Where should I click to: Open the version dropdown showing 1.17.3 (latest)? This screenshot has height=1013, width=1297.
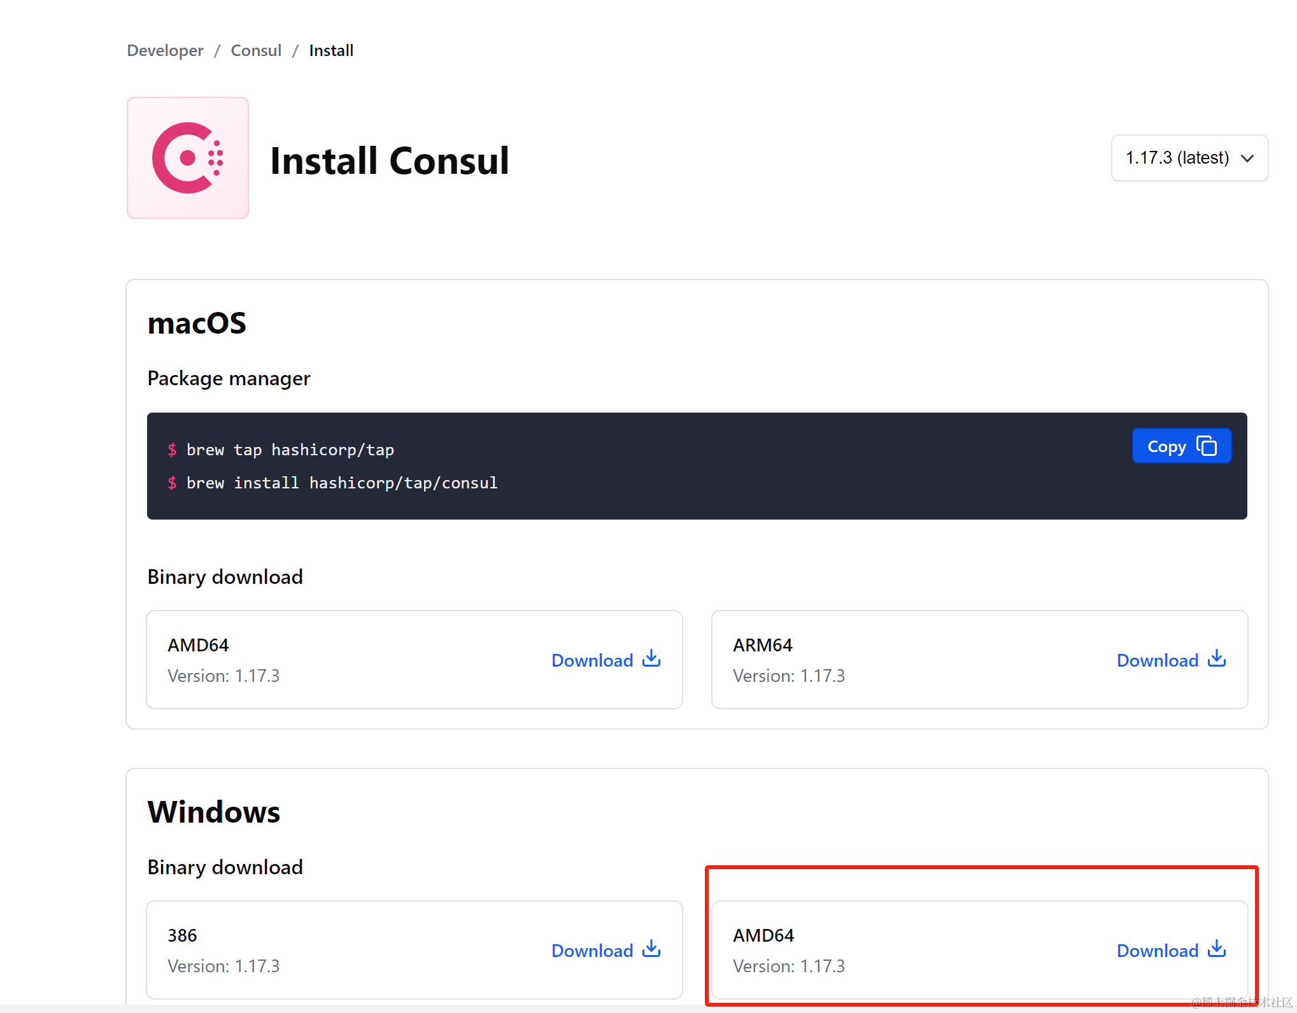[1188, 158]
